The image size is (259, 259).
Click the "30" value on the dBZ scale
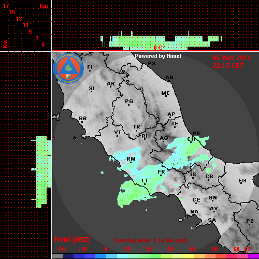(x=170, y=249)
